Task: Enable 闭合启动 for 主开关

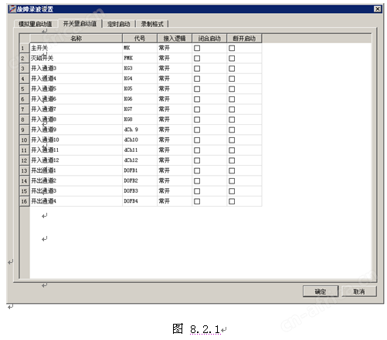Action: (197, 48)
